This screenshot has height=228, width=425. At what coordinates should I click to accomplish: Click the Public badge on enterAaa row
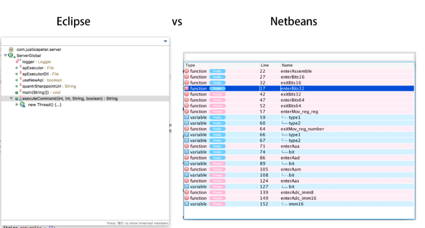point(217,146)
